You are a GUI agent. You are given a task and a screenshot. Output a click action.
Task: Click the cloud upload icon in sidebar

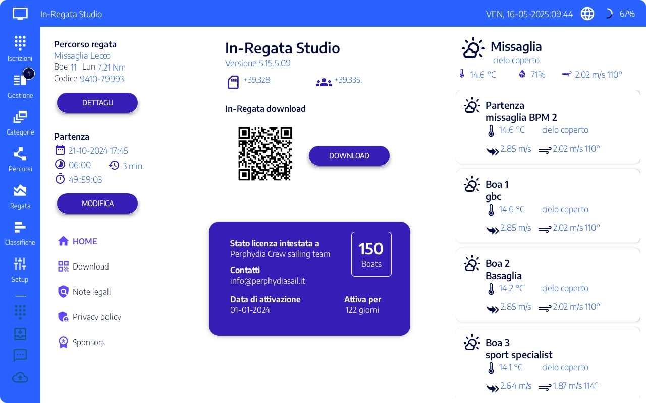20,377
